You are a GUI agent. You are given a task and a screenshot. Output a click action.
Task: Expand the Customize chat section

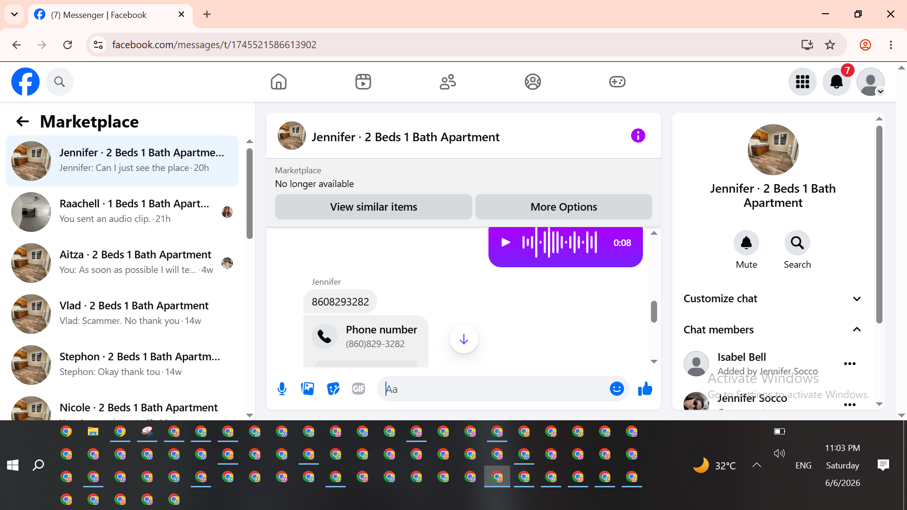point(773,298)
